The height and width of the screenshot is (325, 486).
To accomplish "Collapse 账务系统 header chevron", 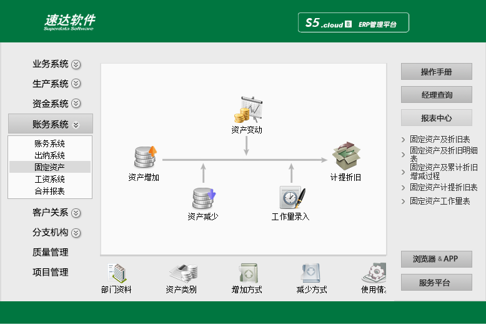I will point(76,125).
